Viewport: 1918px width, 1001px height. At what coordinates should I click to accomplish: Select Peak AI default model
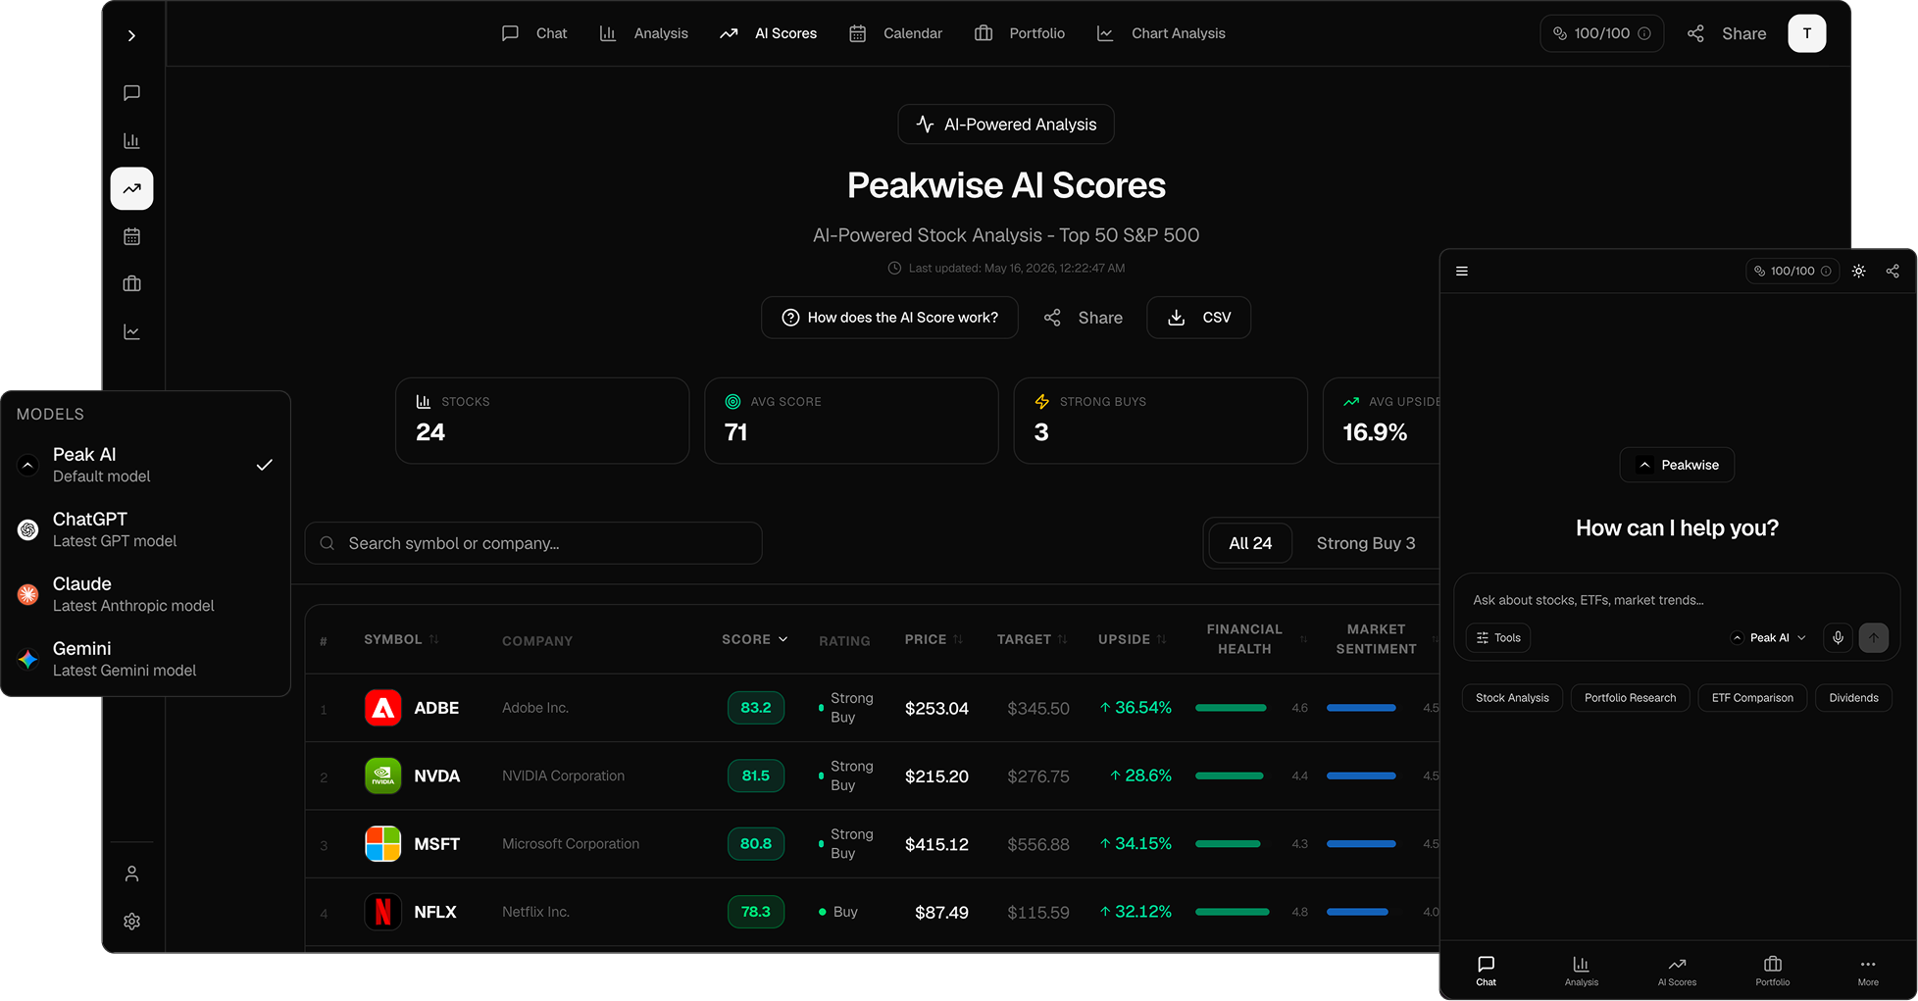[x=145, y=465]
